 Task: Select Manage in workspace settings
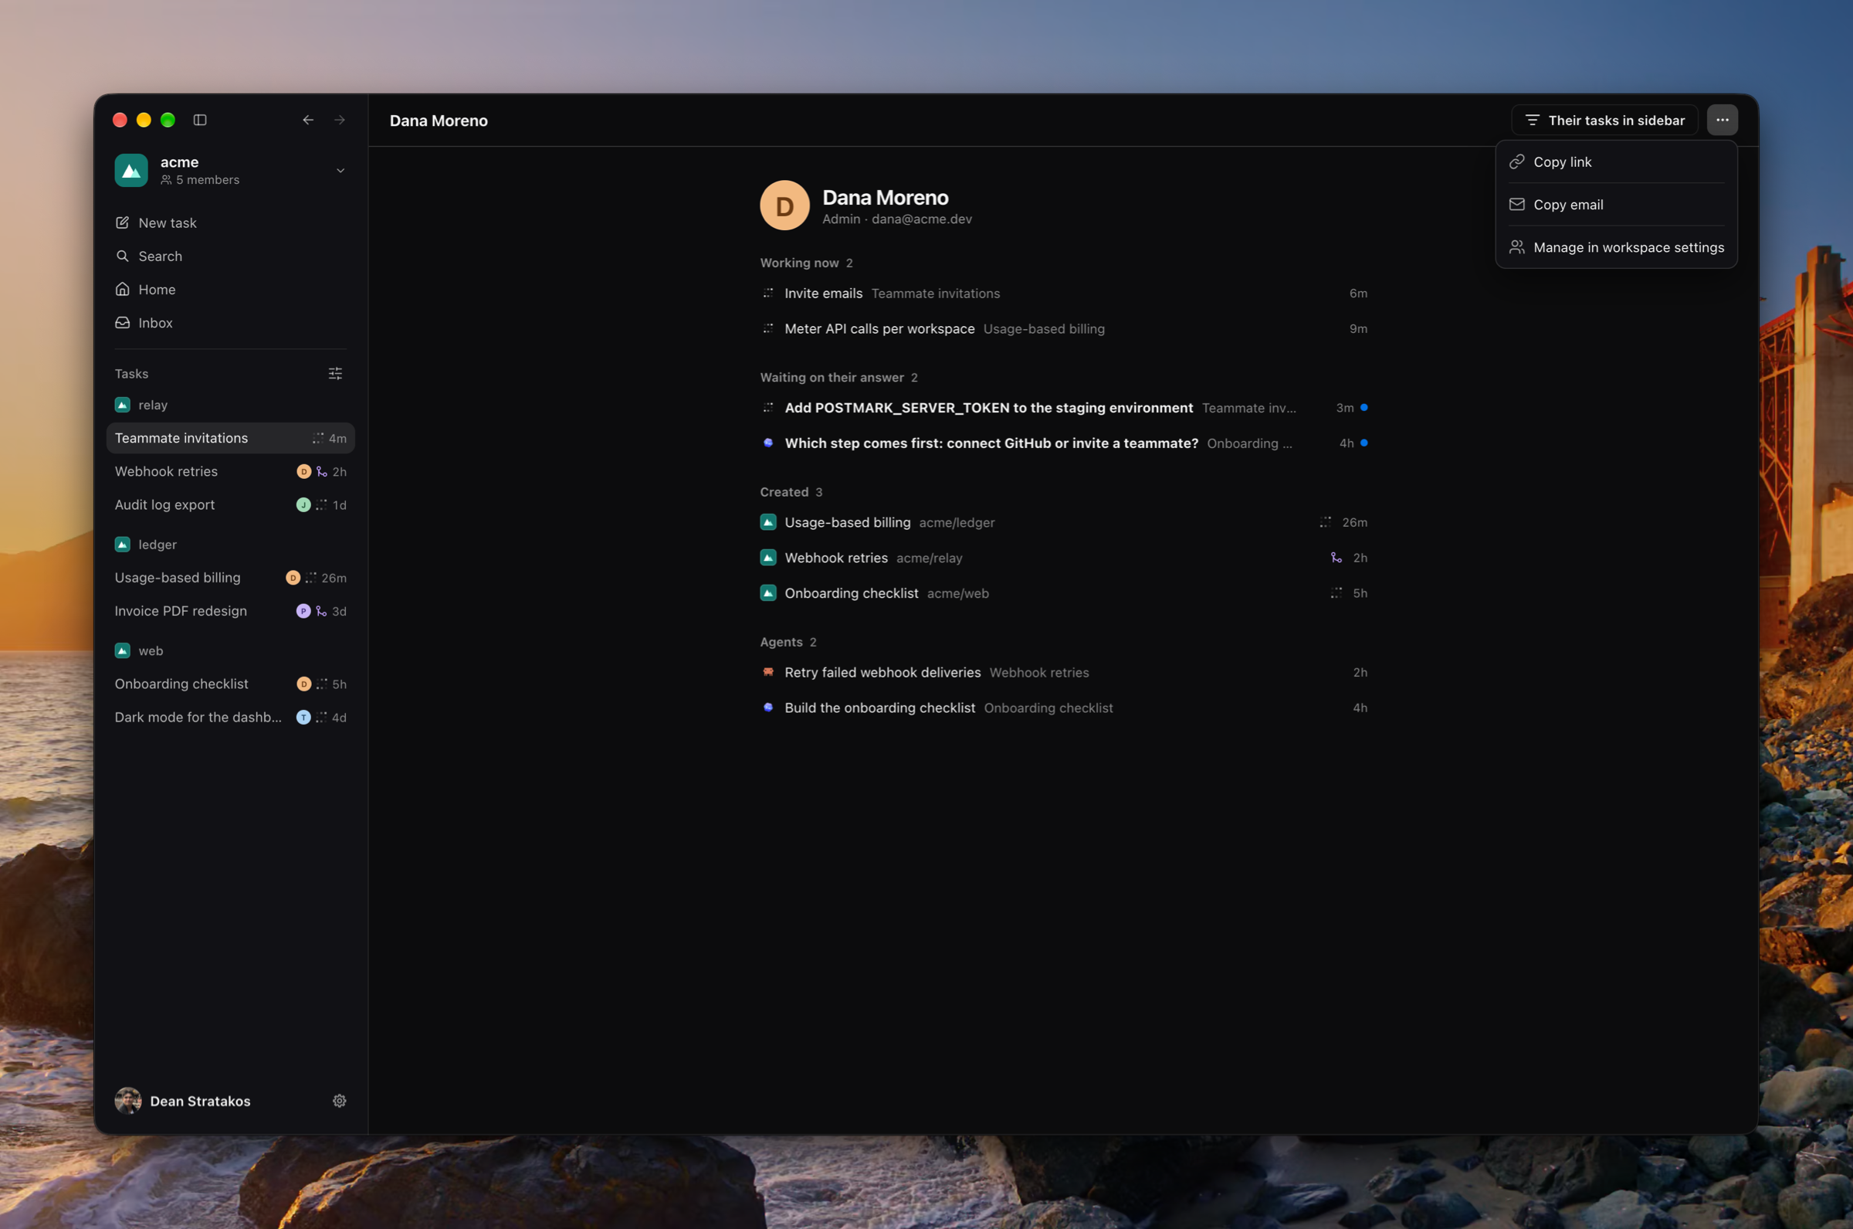(1616, 247)
